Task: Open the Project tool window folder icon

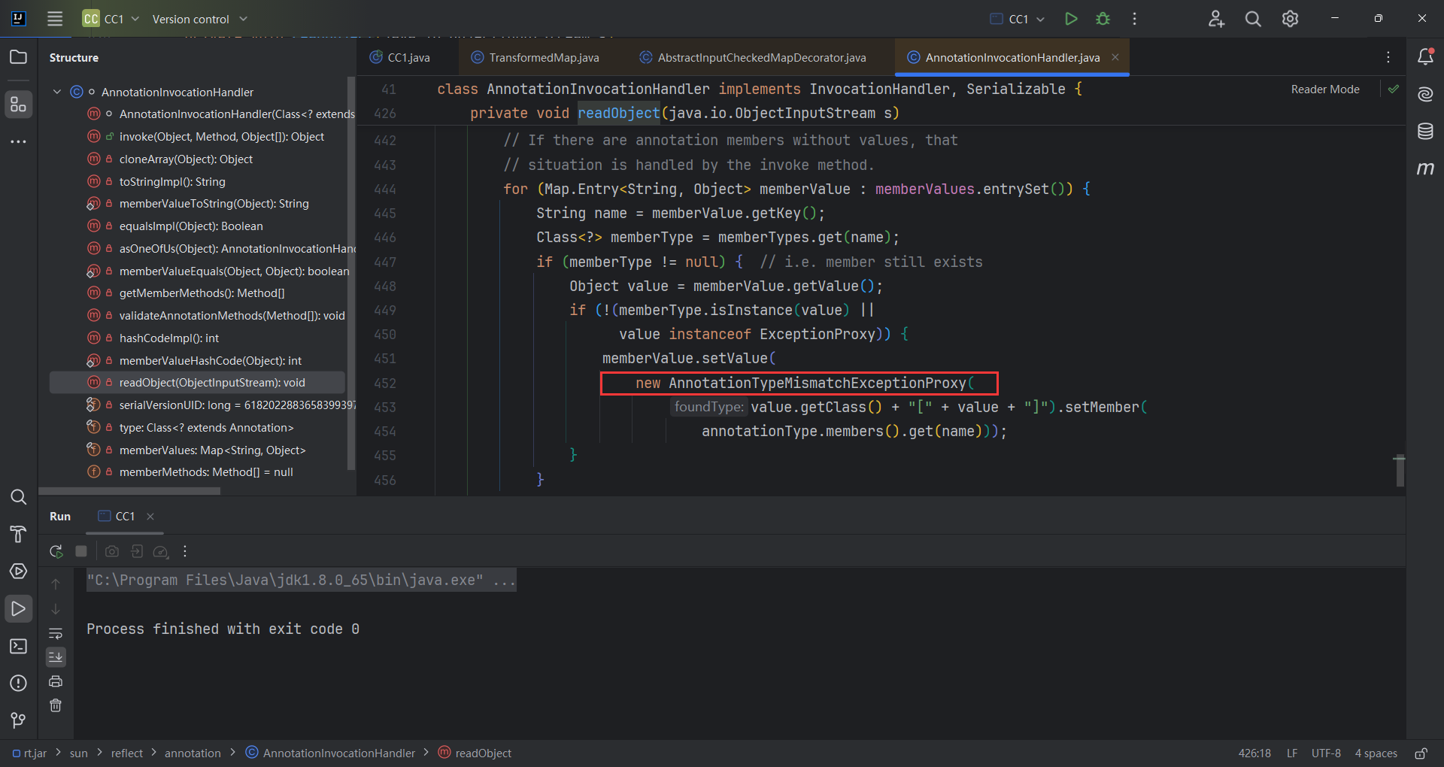Action: tap(19, 57)
